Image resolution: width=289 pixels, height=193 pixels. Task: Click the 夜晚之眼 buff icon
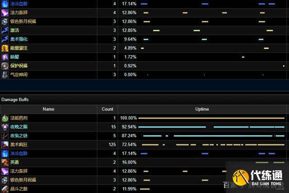click(5, 127)
